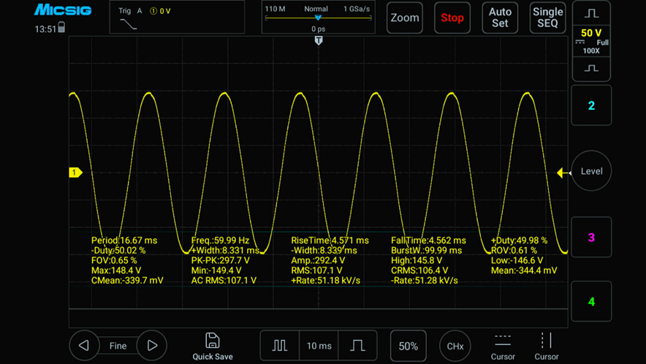Viewport: 646px width, 364px height.
Task: Open the 50 V channel scale settings
Action: [x=591, y=41]
